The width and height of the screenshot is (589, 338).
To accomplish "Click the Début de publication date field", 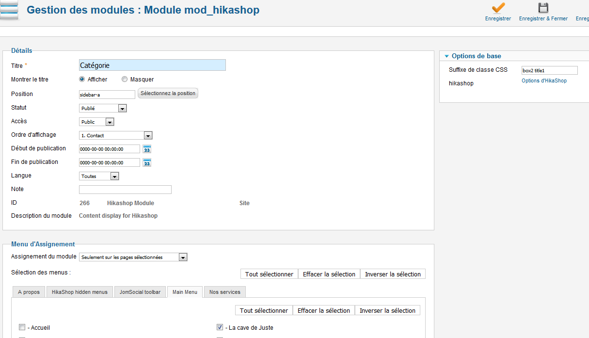I will tap(110, 149).
